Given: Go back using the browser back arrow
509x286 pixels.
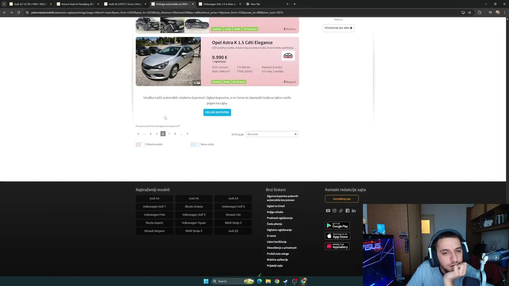Looking at the screenshot, I should click(x=4, y=12).
